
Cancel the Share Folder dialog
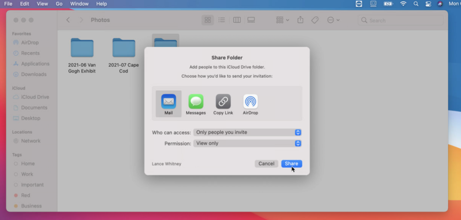coord(266,163)
